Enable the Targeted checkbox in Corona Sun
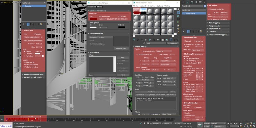Image resolution: width=256 pixels, height=128 pixels. [35, 34]
